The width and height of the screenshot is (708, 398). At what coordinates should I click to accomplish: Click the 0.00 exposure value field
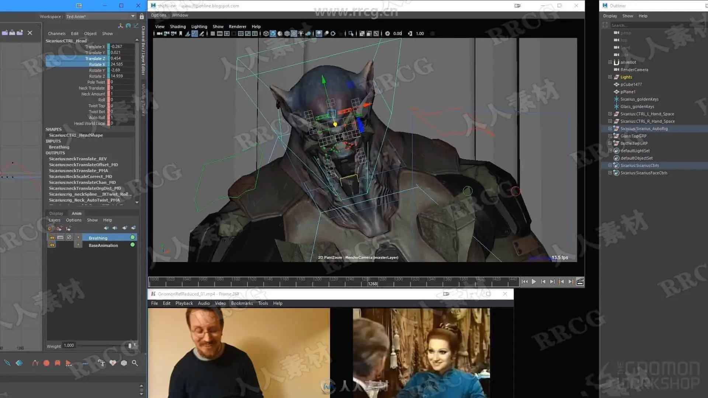tap(398, 34)
